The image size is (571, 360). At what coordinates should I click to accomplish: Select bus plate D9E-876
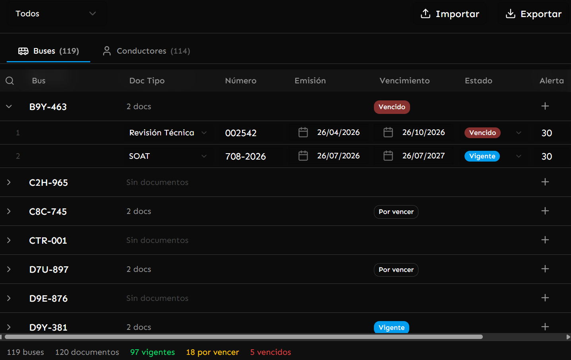coord(48,298)
